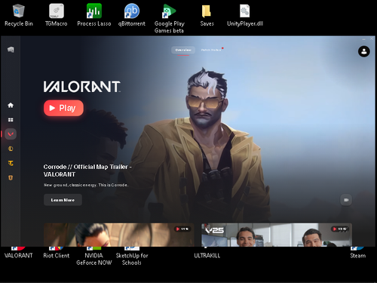
Task: Click the Riot Games fist logo
Action: 11,49
